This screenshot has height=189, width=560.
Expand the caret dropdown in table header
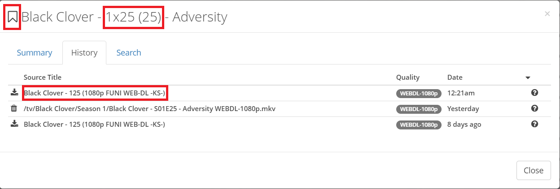point(528,78)
